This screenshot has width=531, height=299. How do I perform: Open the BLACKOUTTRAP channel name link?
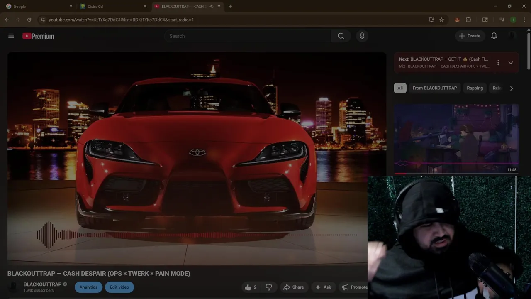[x=42, y=284]
